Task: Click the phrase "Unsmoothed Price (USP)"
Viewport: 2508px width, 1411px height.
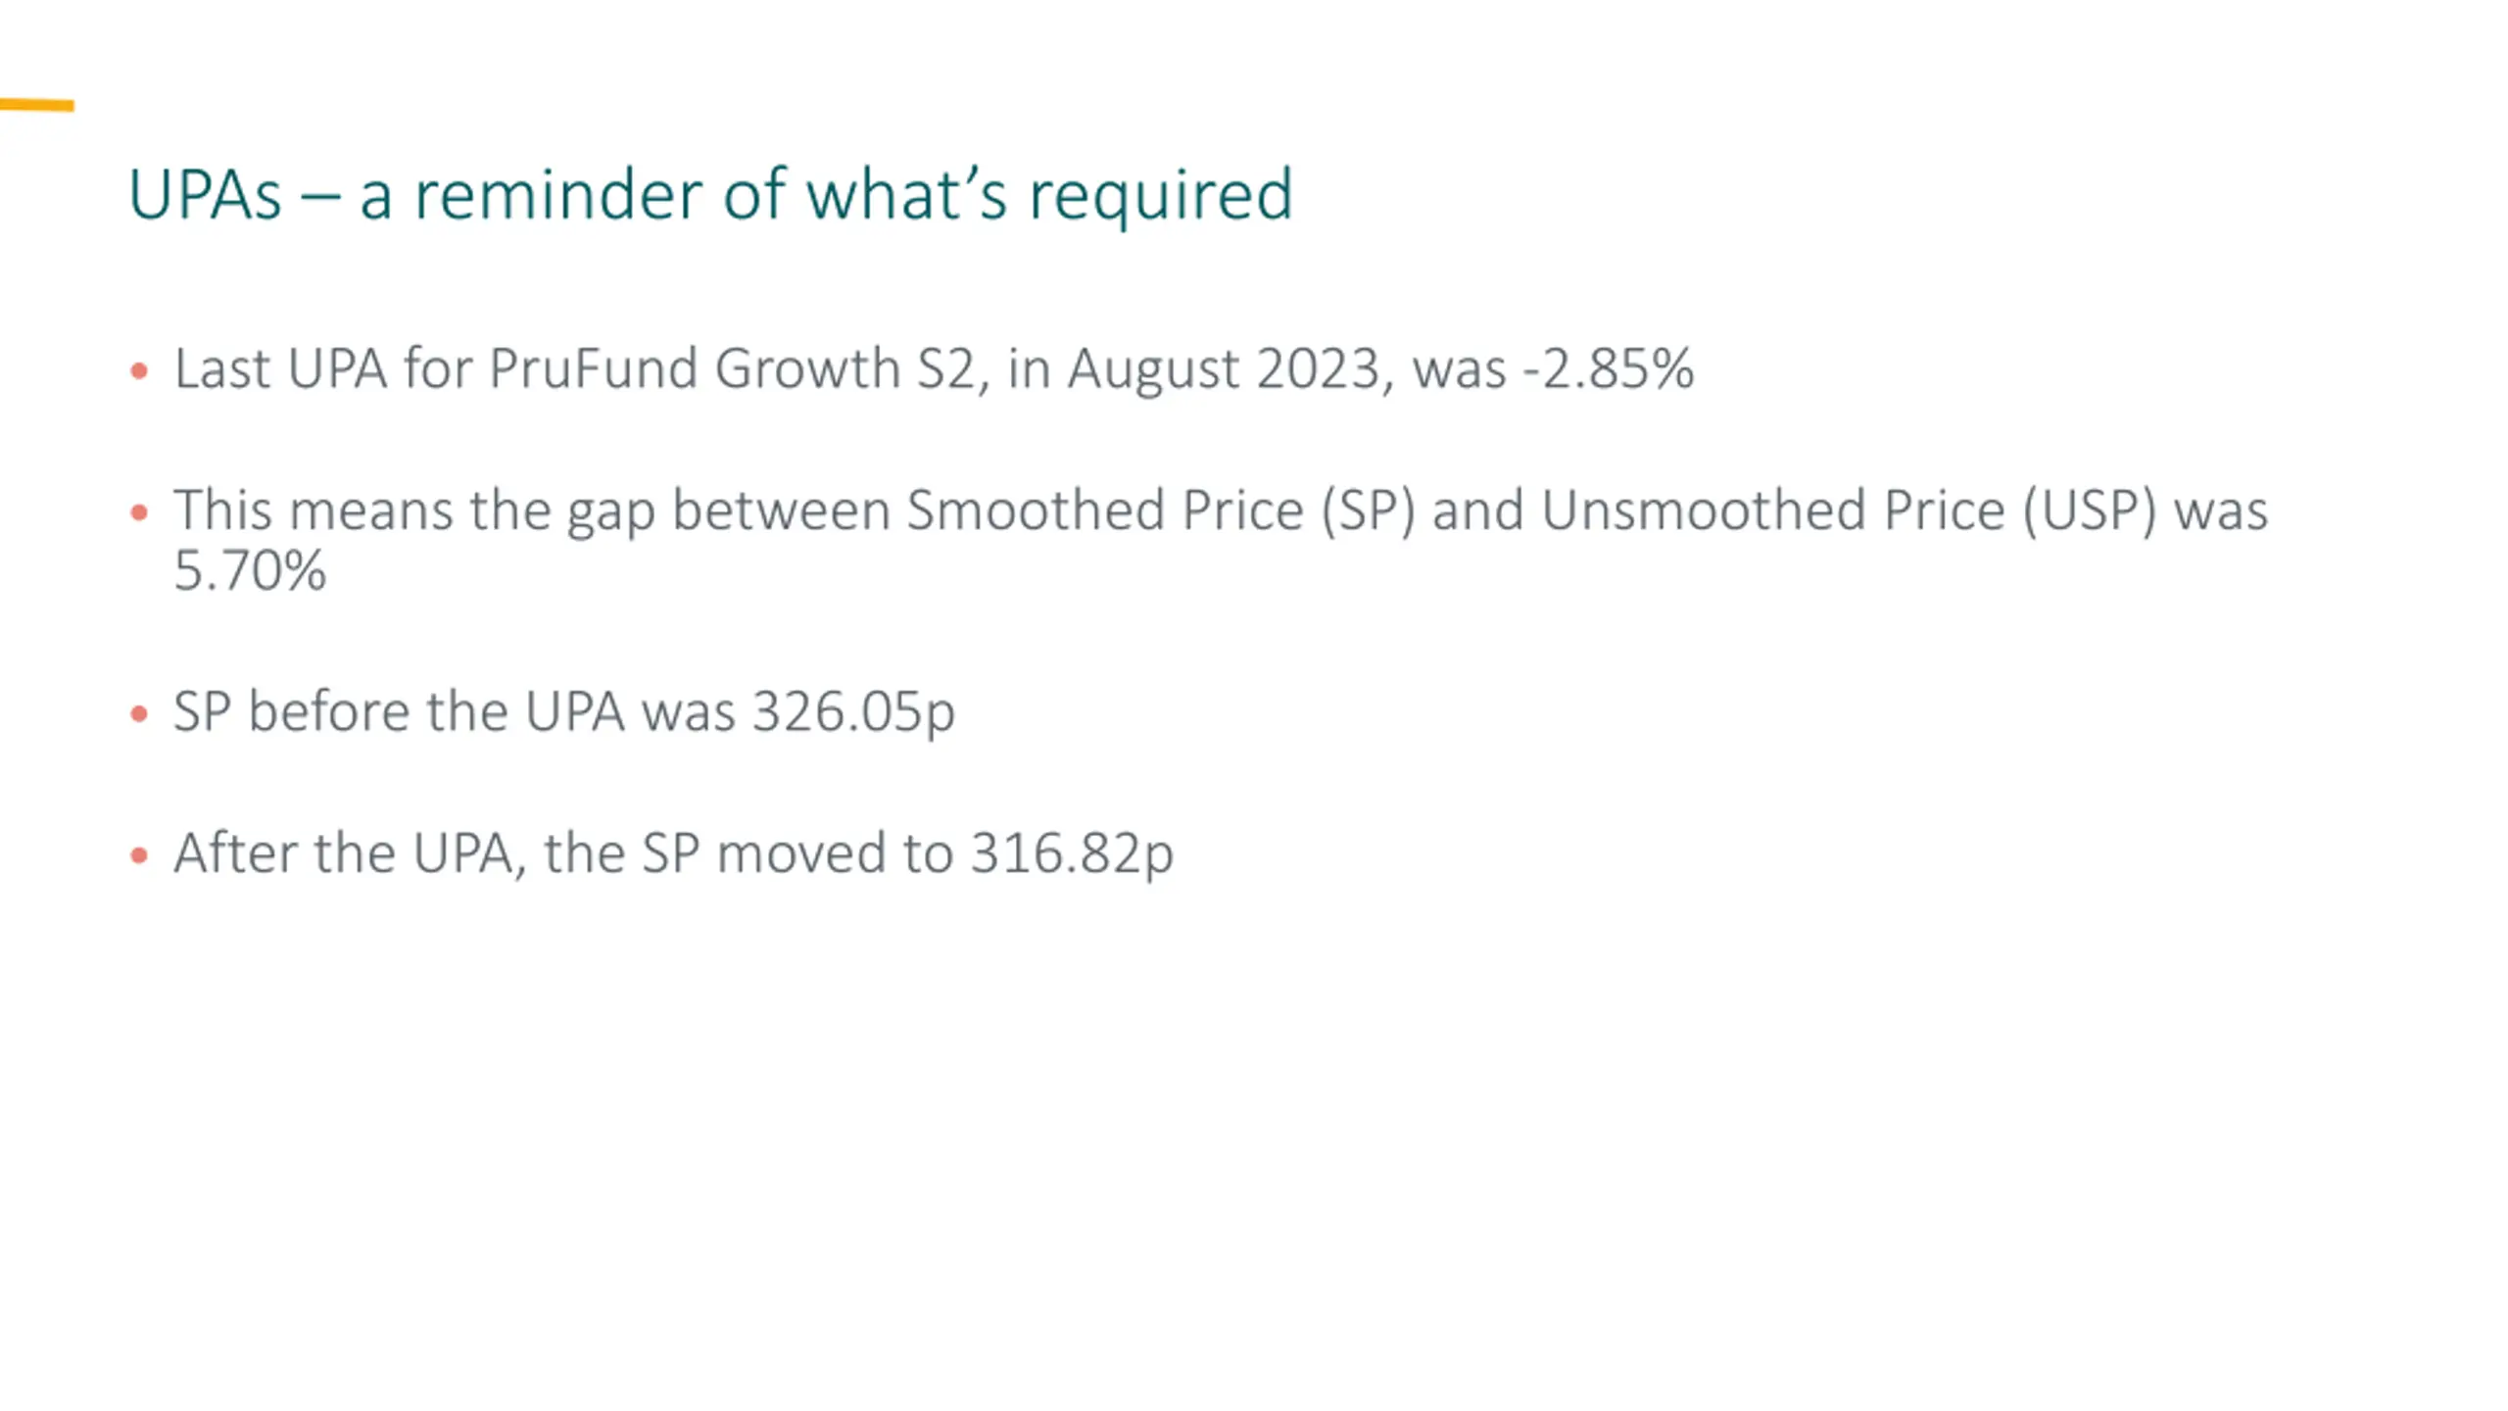Action: point(1849,511)
